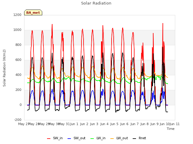Viewport: 193px width, 144px height.
Task: Click the black Rnet legend swatch
Action: coord(134,139)
